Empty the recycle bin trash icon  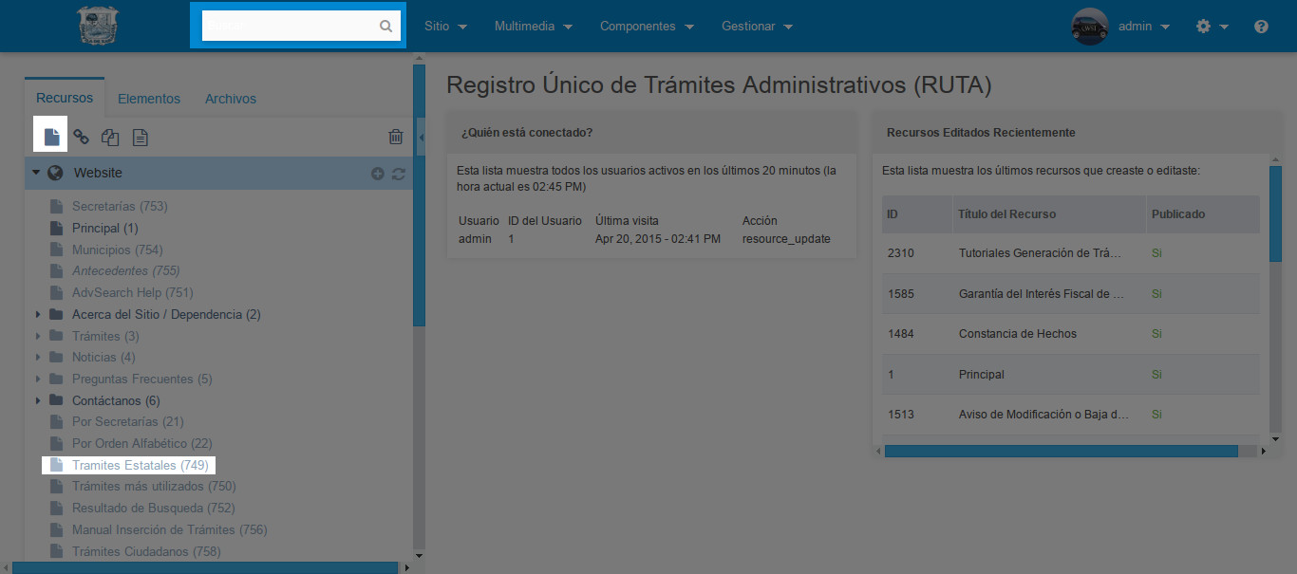pyautogui.click(x=396, y=138)
